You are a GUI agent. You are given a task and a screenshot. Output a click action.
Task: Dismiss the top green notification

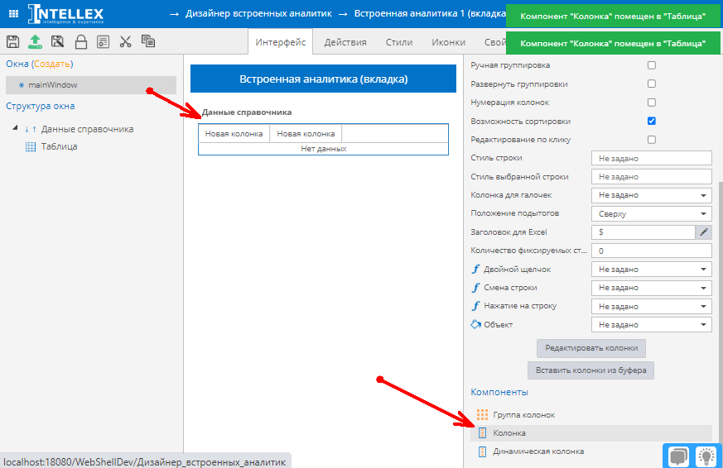click(x=613, y=16)
